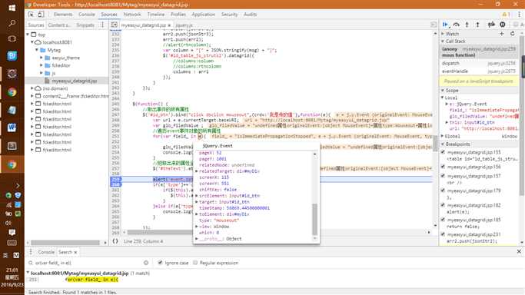525x295 pixels.
Task: Add a watch expression
Action: (502, 34)
